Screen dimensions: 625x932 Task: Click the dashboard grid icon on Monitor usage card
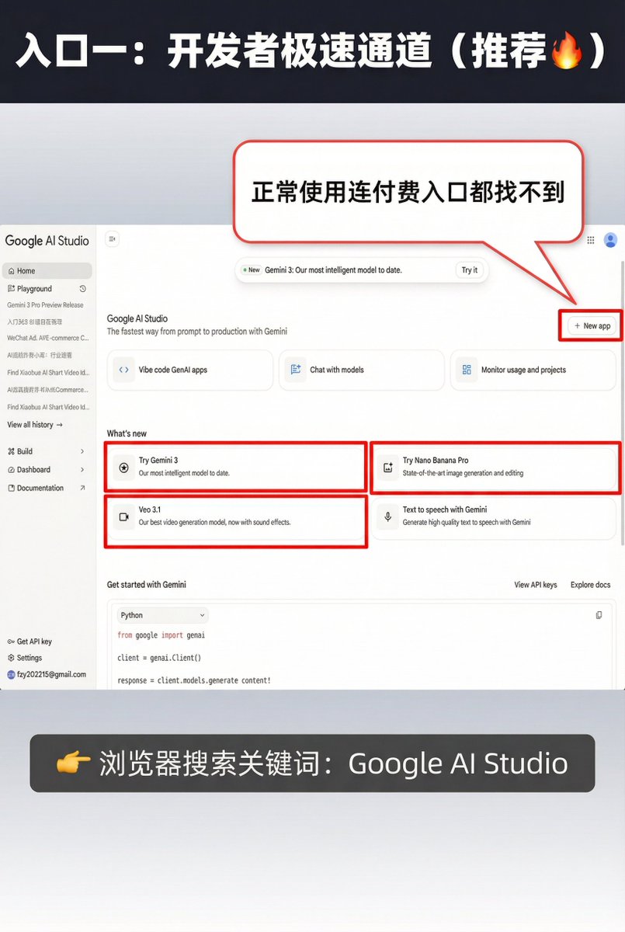pos(466,370)
